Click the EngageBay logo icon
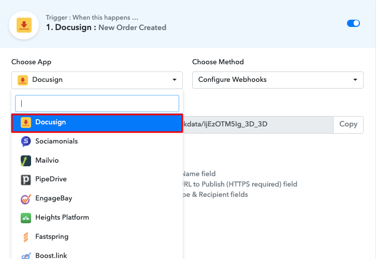The width and height of the screenshot is (376, 259). click(26, 199)
